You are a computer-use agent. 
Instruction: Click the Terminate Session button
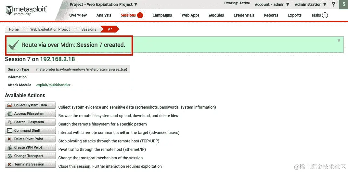tap(30, 164)
